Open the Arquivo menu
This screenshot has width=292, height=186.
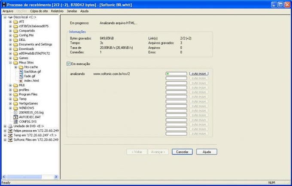[8, 11]
